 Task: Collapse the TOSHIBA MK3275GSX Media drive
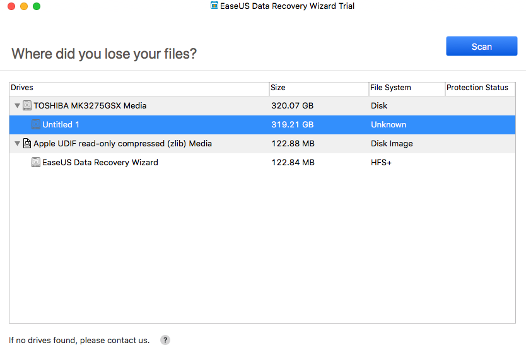click(17, 106)
